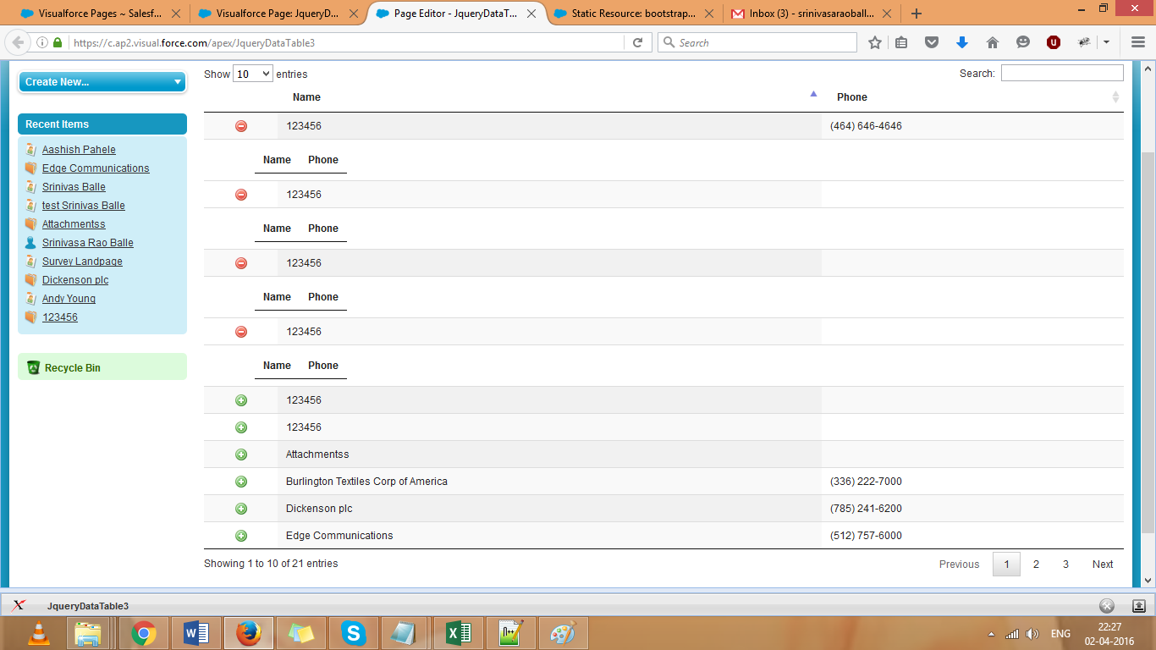Open the Andy Young recent item
The image size is (1156, 650).
[x=68, y=298]
